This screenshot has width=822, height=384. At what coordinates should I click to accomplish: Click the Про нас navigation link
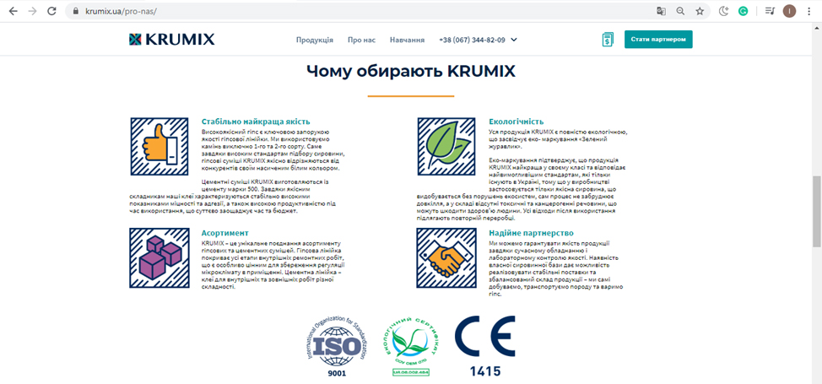pos(361,40)
